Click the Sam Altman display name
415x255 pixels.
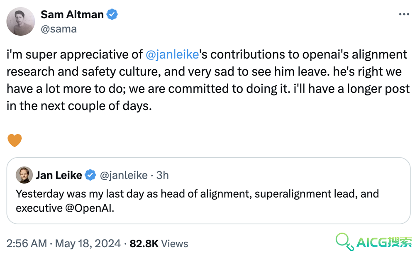coord(72,15)
